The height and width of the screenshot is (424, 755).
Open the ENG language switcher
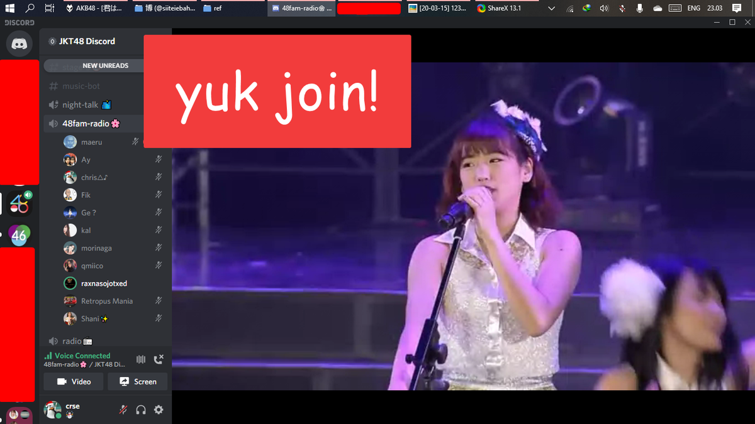tap(693, 8)
